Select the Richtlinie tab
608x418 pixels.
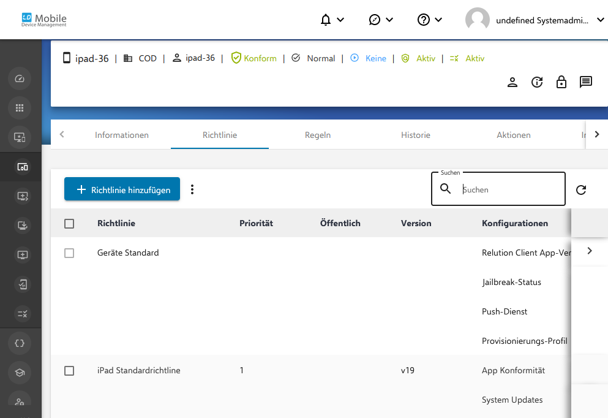[219, 135]
